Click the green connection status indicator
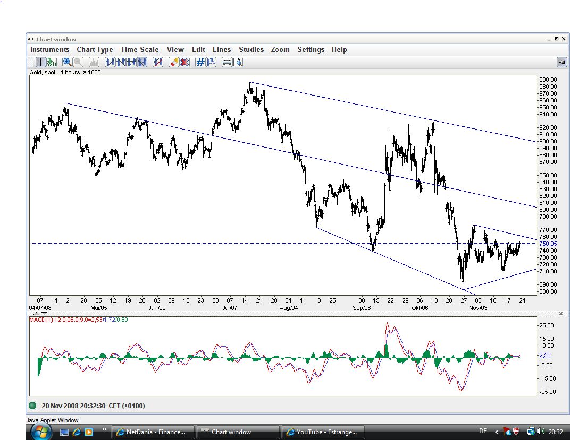Screen dimensions: 570x440 coord(33,406)
